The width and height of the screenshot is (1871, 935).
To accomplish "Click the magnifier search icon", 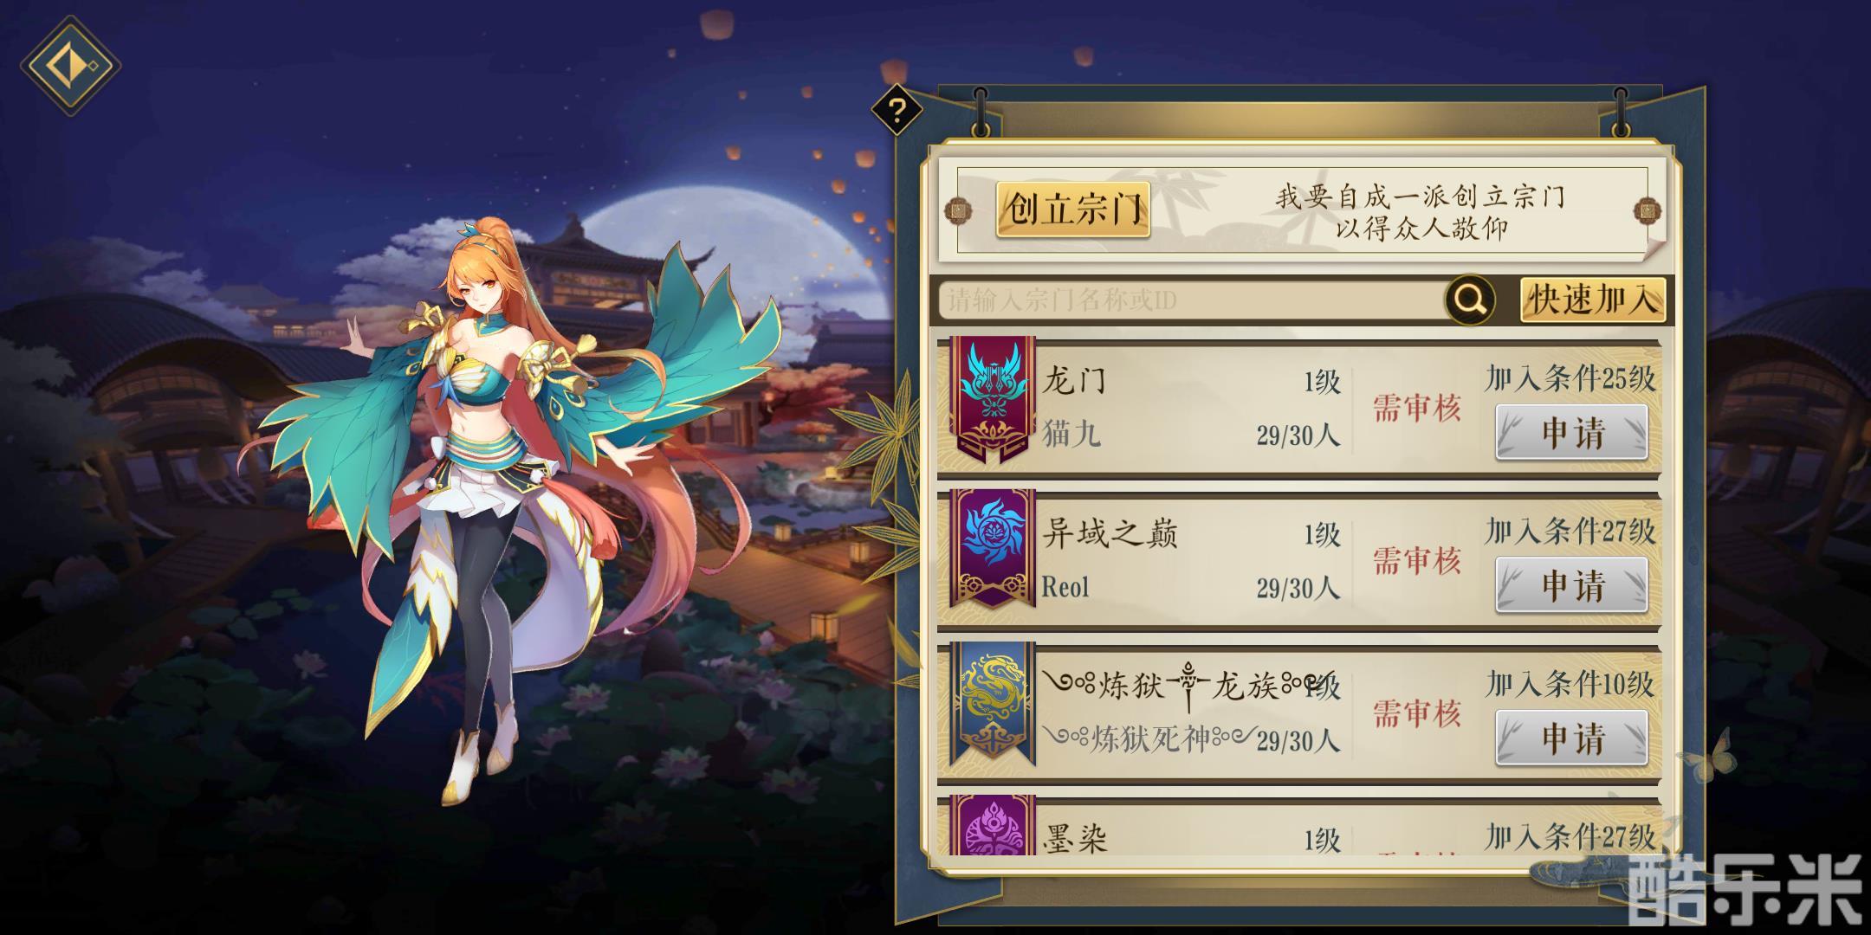I will [x=1470, y=300].
